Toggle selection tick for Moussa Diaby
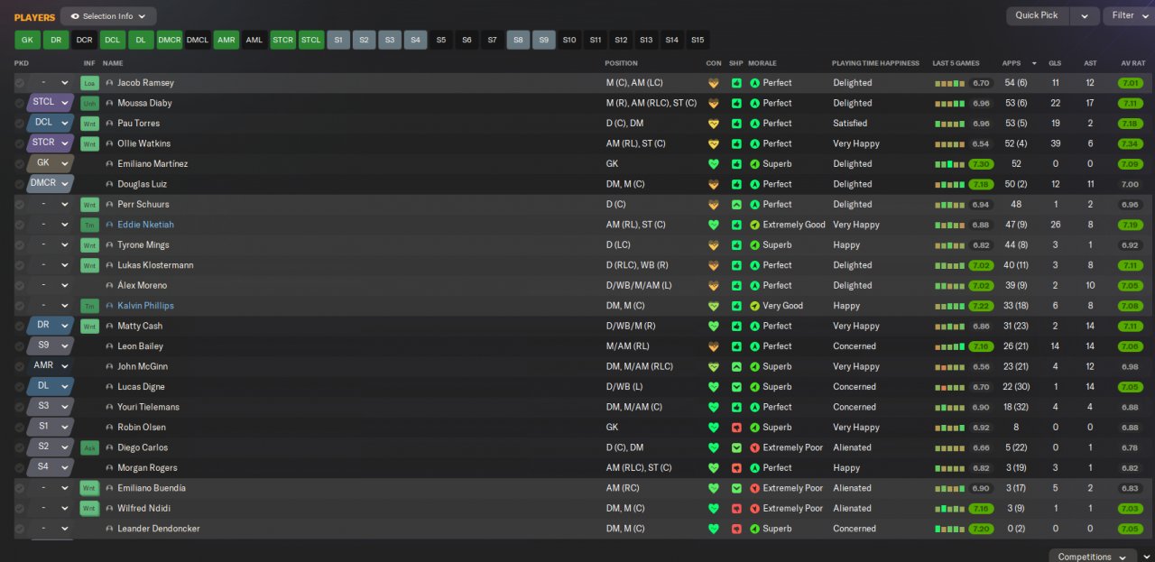The height and width of the screenshot is (562, 1155). [x=20, y=103]
